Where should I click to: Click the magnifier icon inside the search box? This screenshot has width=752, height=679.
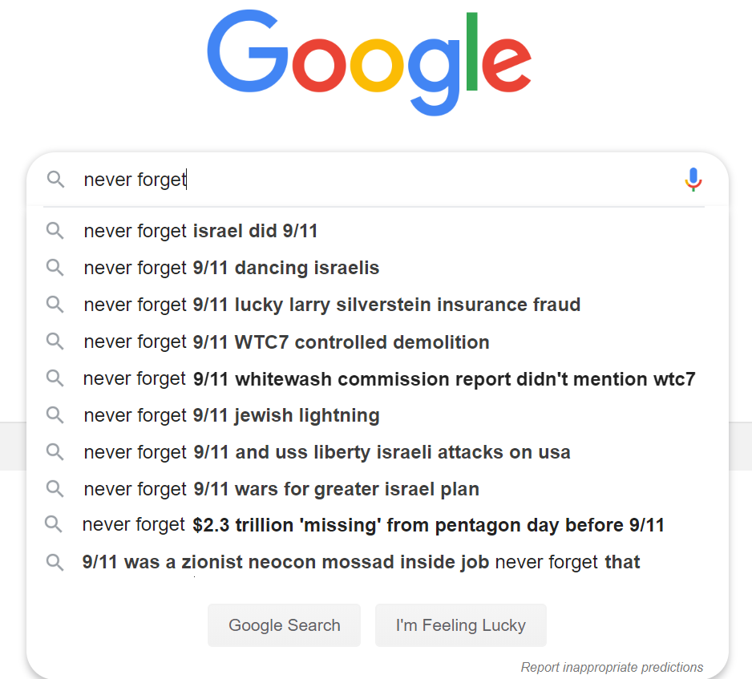[55, 180]
